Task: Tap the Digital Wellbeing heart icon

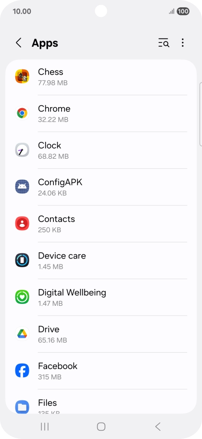Action: (x=22, y=297)
